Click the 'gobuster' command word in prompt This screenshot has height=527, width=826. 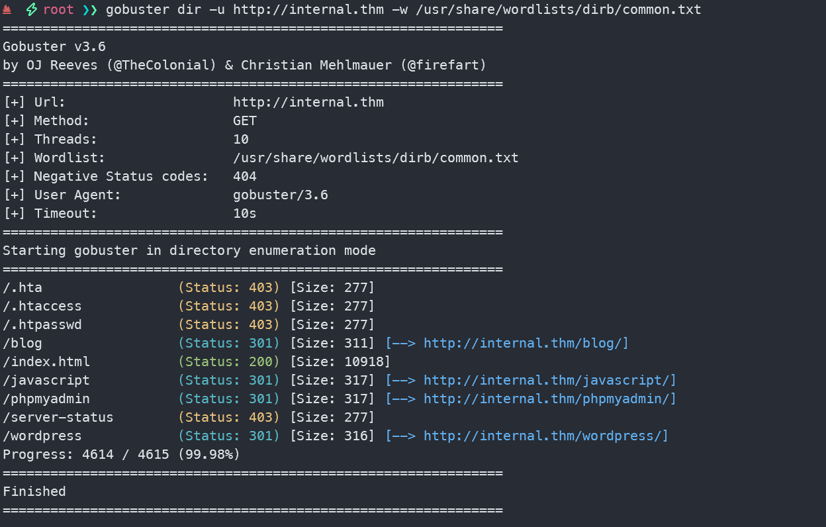[137, 10]
